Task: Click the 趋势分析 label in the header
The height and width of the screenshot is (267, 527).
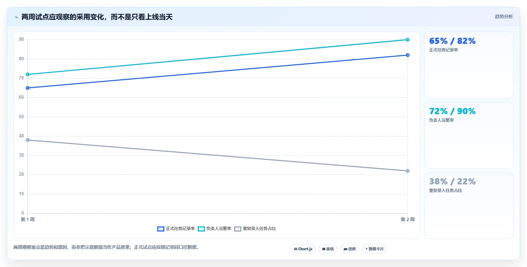Action: click(504, 16)
